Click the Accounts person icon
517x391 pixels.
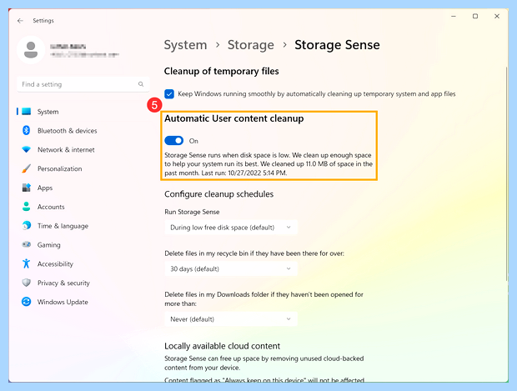(x=27, y=207)
